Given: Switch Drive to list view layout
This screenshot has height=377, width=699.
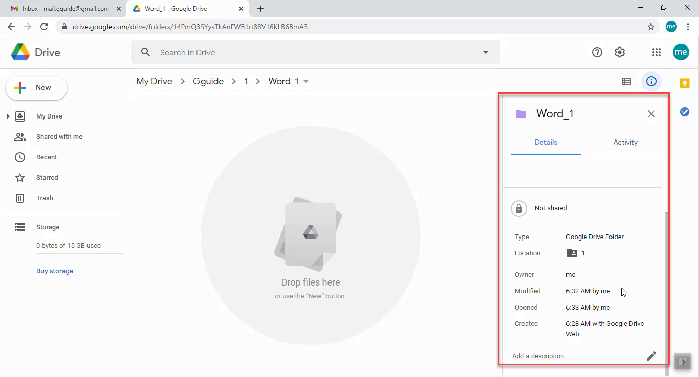Looking at the screenshot, I should [627, 81].
